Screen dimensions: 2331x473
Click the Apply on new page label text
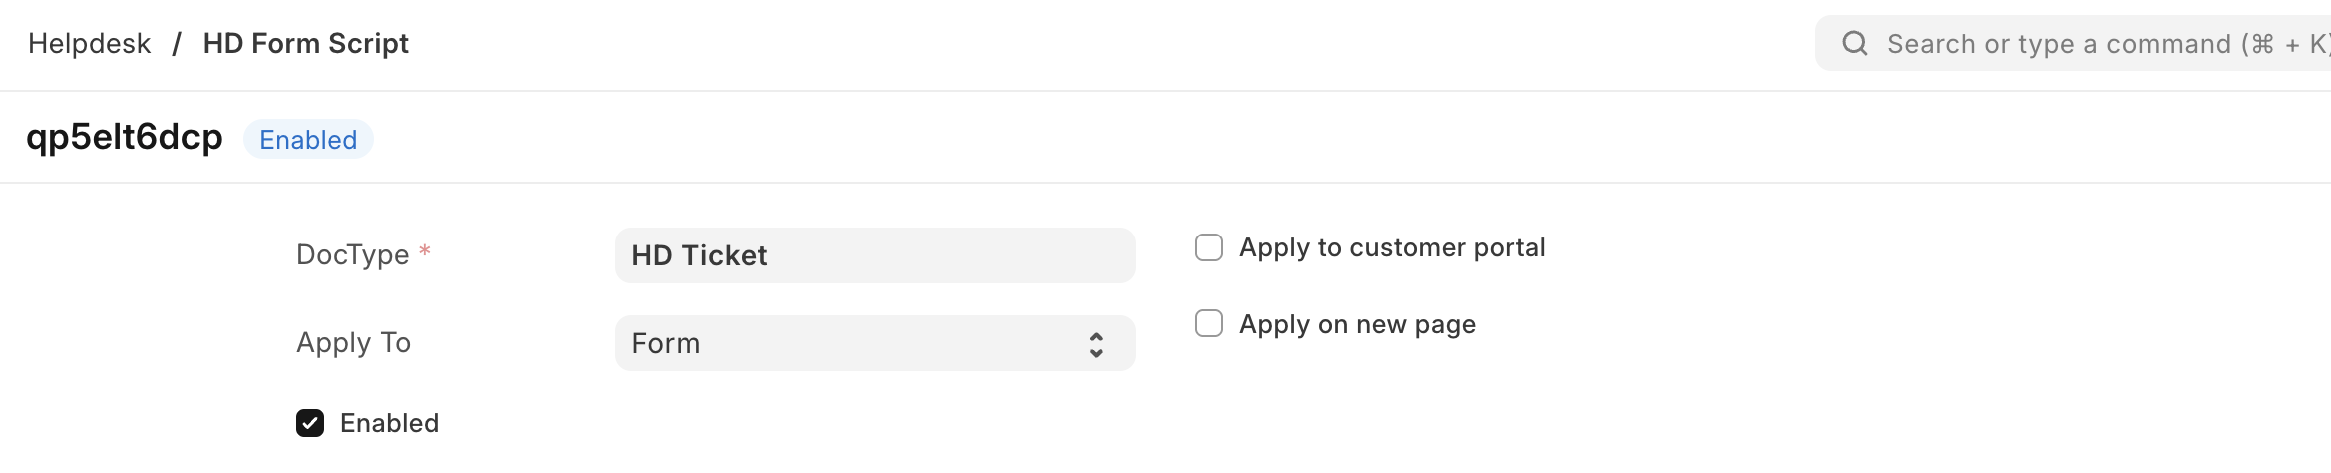1357,324
